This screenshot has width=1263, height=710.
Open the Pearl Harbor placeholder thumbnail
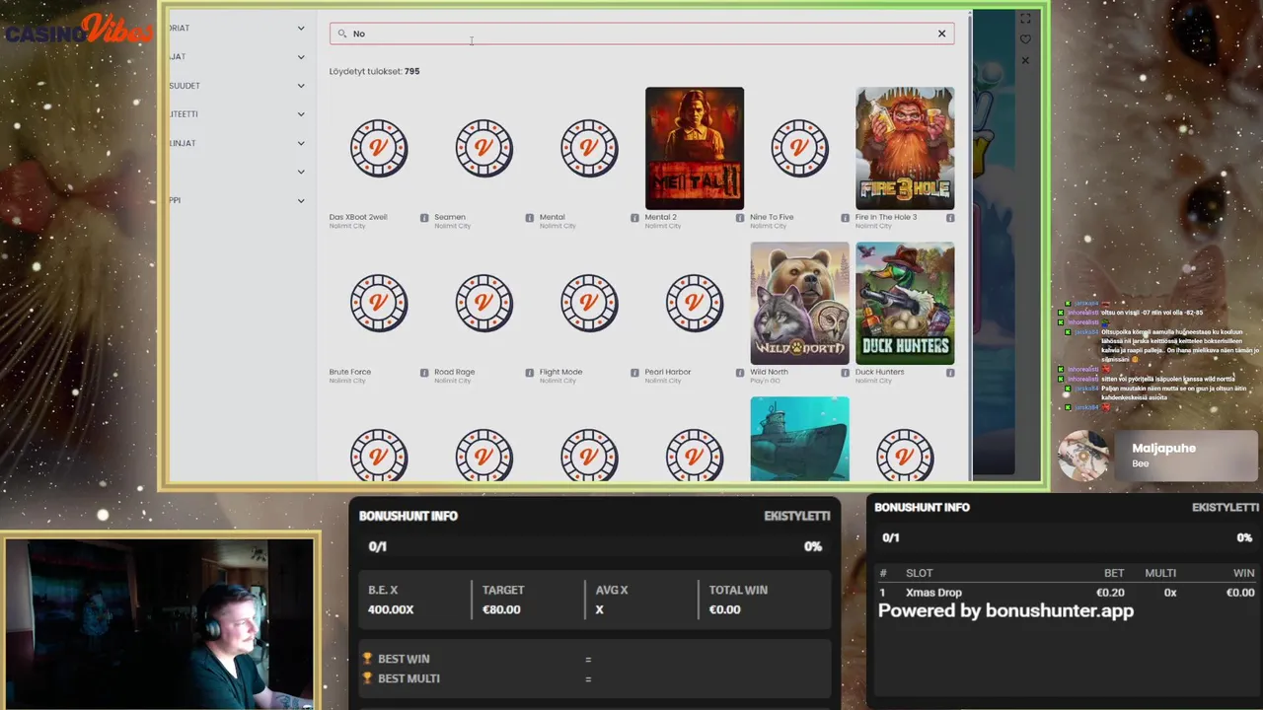695,303
